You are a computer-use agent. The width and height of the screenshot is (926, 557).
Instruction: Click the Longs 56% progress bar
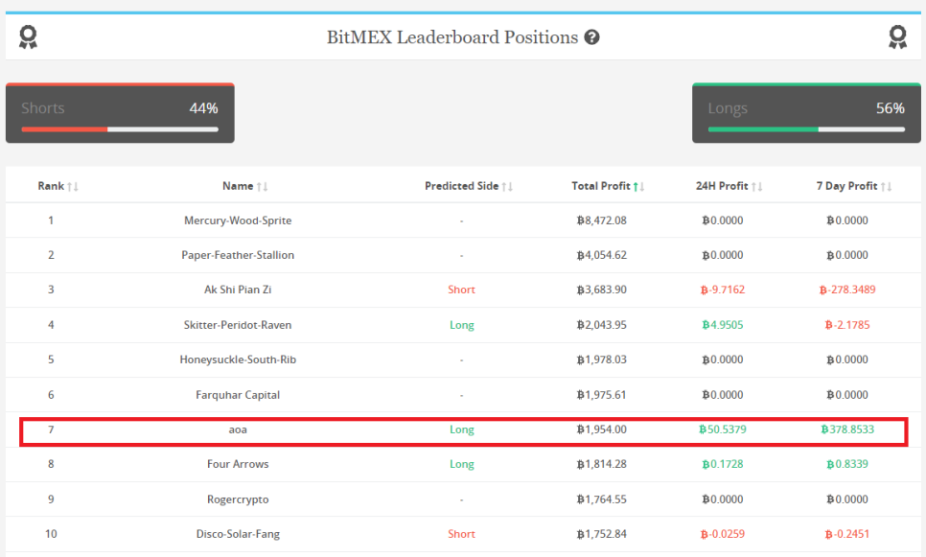[x=806, y=129]
